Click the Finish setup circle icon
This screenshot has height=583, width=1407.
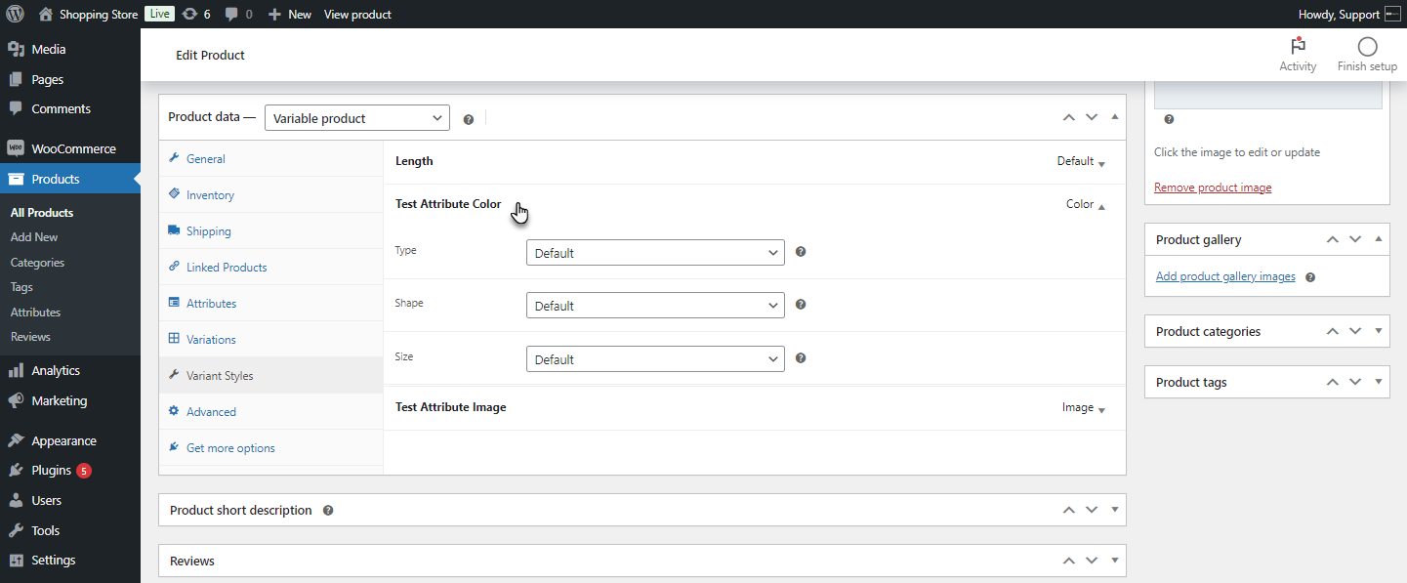pos(1367,47)
